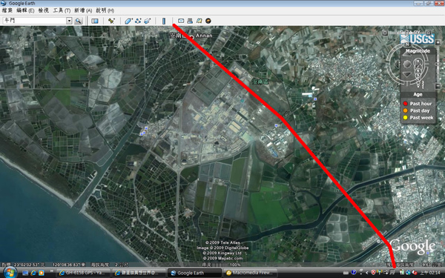Viewport: 445px width, 278px height.
Task: Click the magnifier search button
Action: pos(78,21)
